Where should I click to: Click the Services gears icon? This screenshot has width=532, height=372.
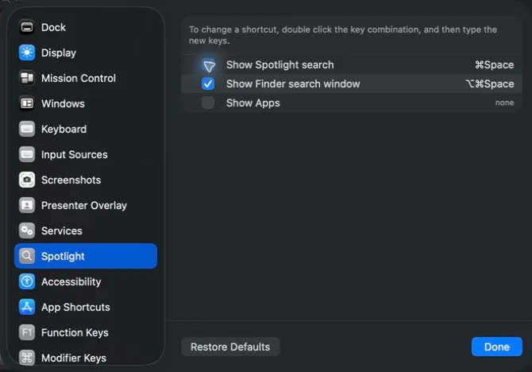[x=27, y=231]
